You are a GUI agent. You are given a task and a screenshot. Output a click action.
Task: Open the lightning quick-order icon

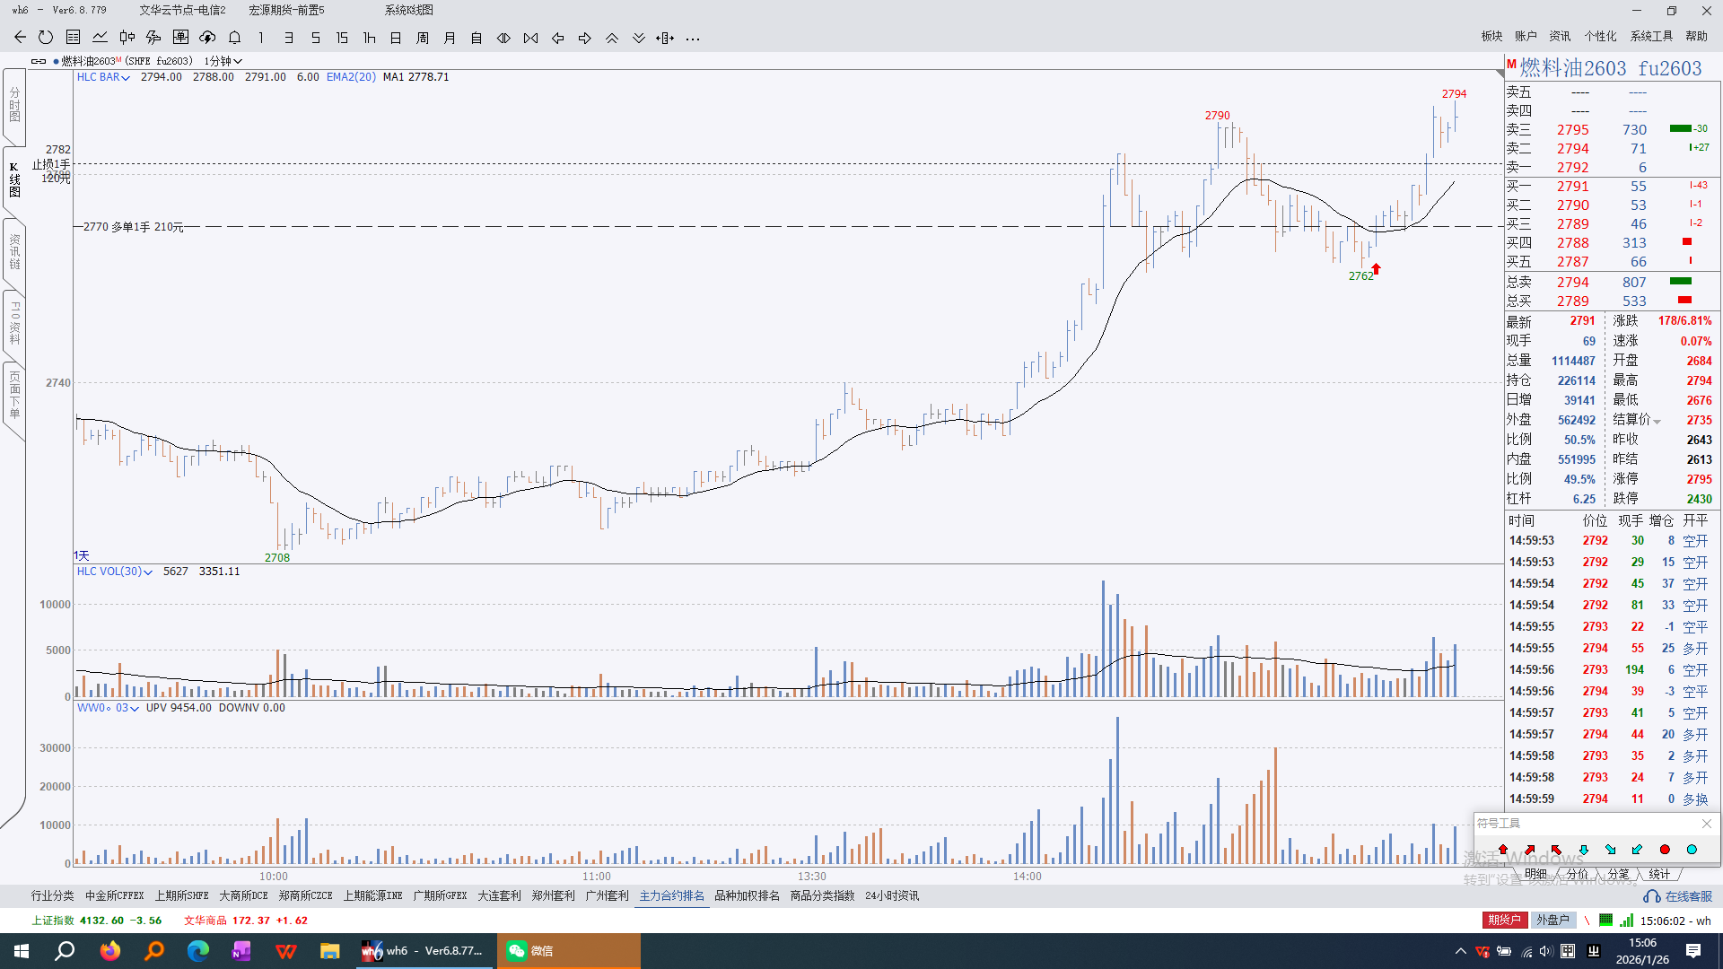[x=153, y=38]
